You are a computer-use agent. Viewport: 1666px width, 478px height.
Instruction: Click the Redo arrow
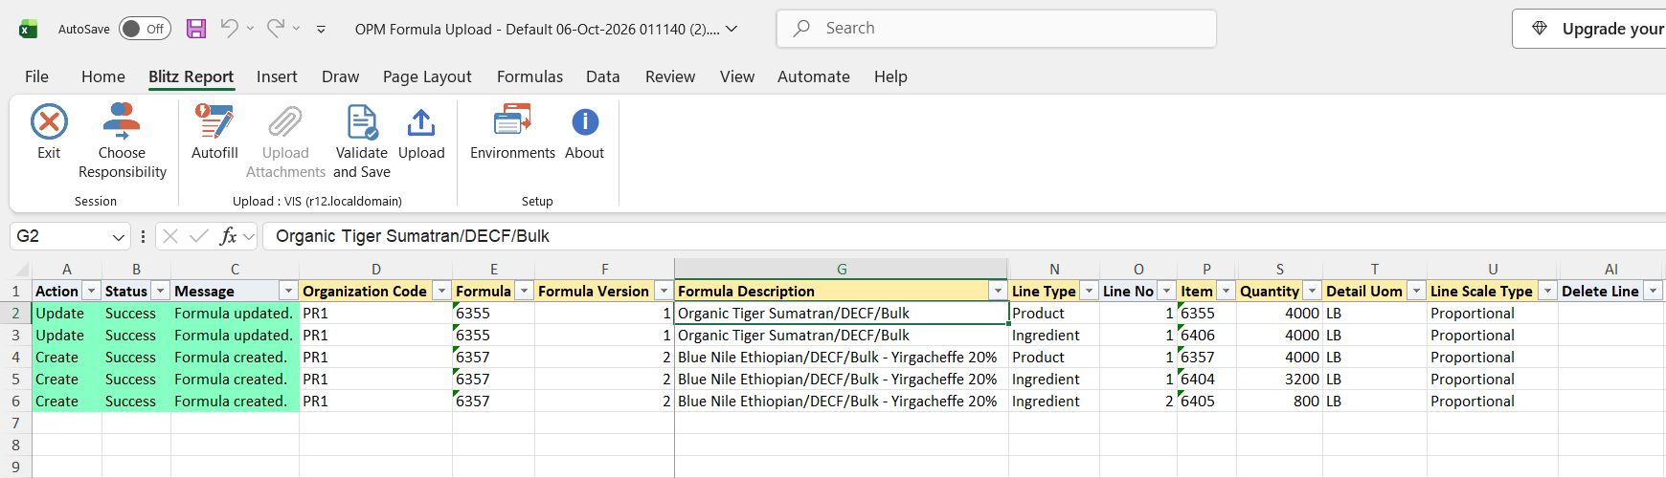click(x=275, y=29)
